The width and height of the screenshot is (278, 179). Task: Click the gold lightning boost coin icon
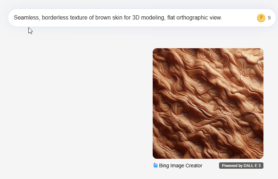(261, 18)
